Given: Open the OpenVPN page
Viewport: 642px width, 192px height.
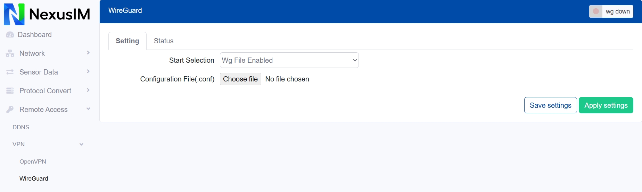Looking at the screenshot, I should click(33, 162).
